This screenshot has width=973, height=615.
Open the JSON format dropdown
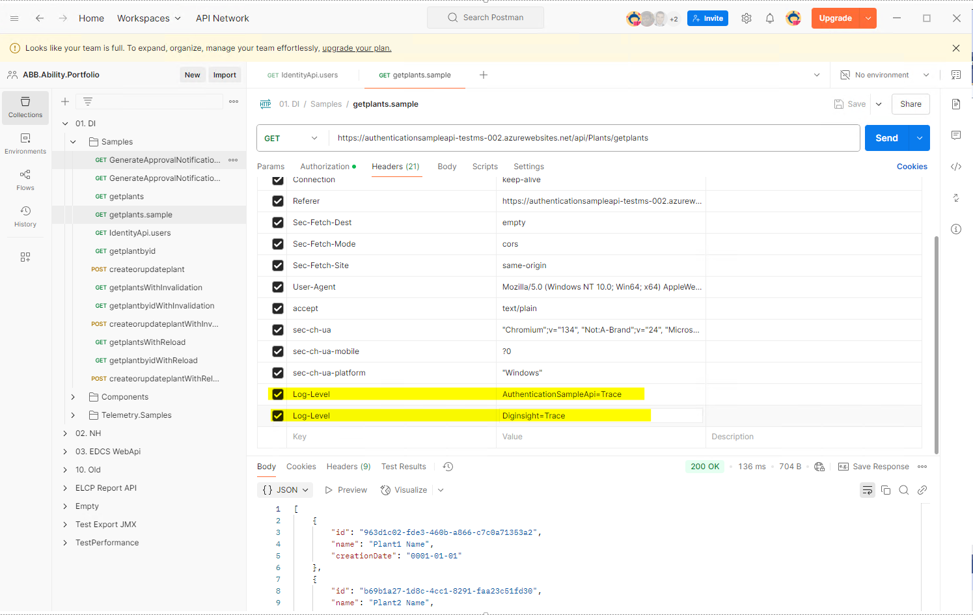(x=286, y=490)
